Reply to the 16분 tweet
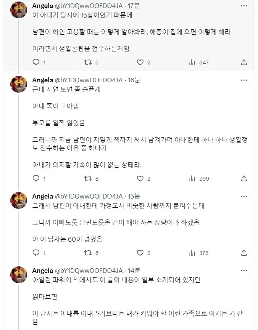 (36, 178)
